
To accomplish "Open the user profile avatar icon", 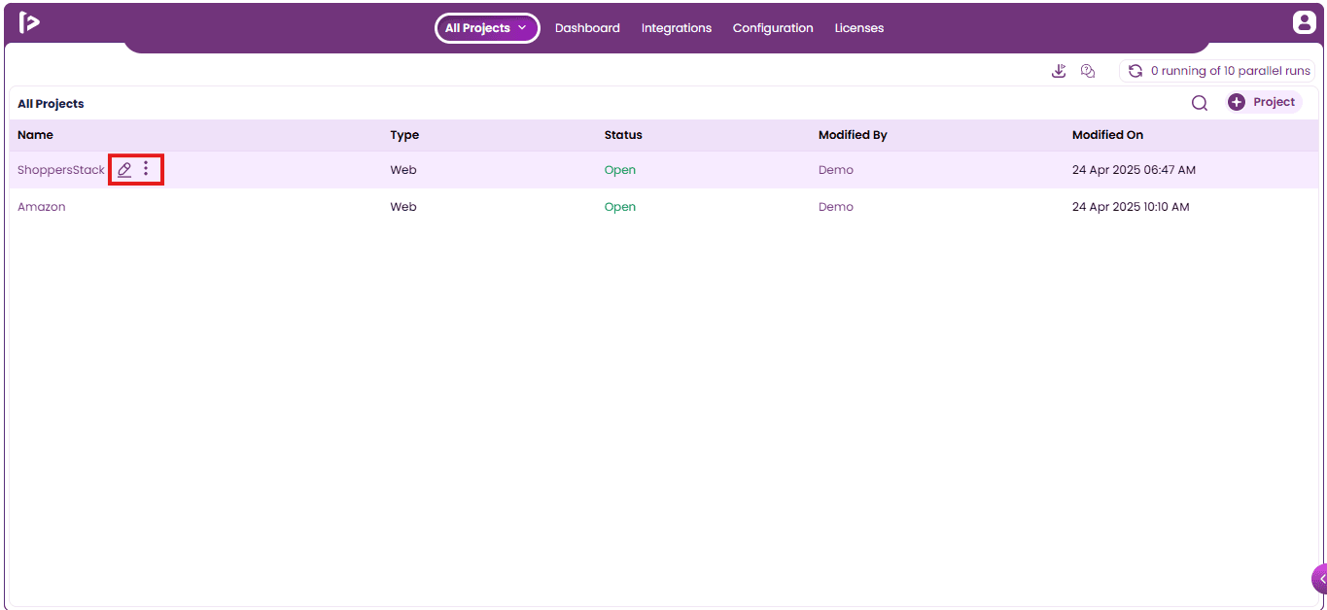I will coord(1303,22).
